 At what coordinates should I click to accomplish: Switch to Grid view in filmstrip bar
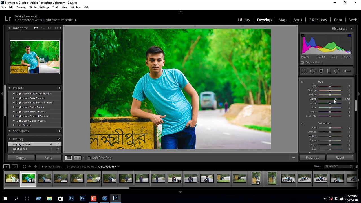[24, 167]
